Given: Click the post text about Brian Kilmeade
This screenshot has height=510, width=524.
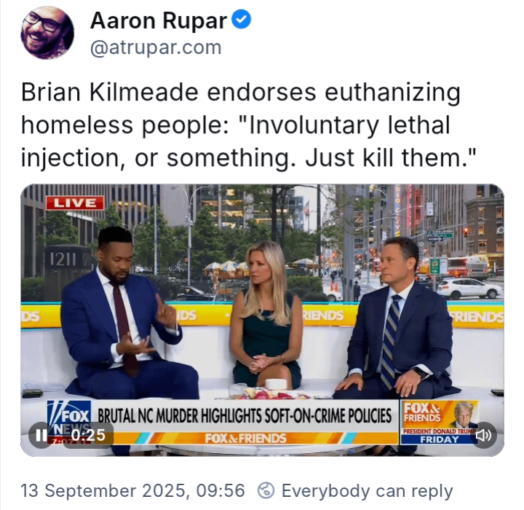Looking at the screenshot, I should coord(248,125).
